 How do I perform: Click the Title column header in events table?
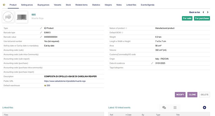click(x=178, y=115)
